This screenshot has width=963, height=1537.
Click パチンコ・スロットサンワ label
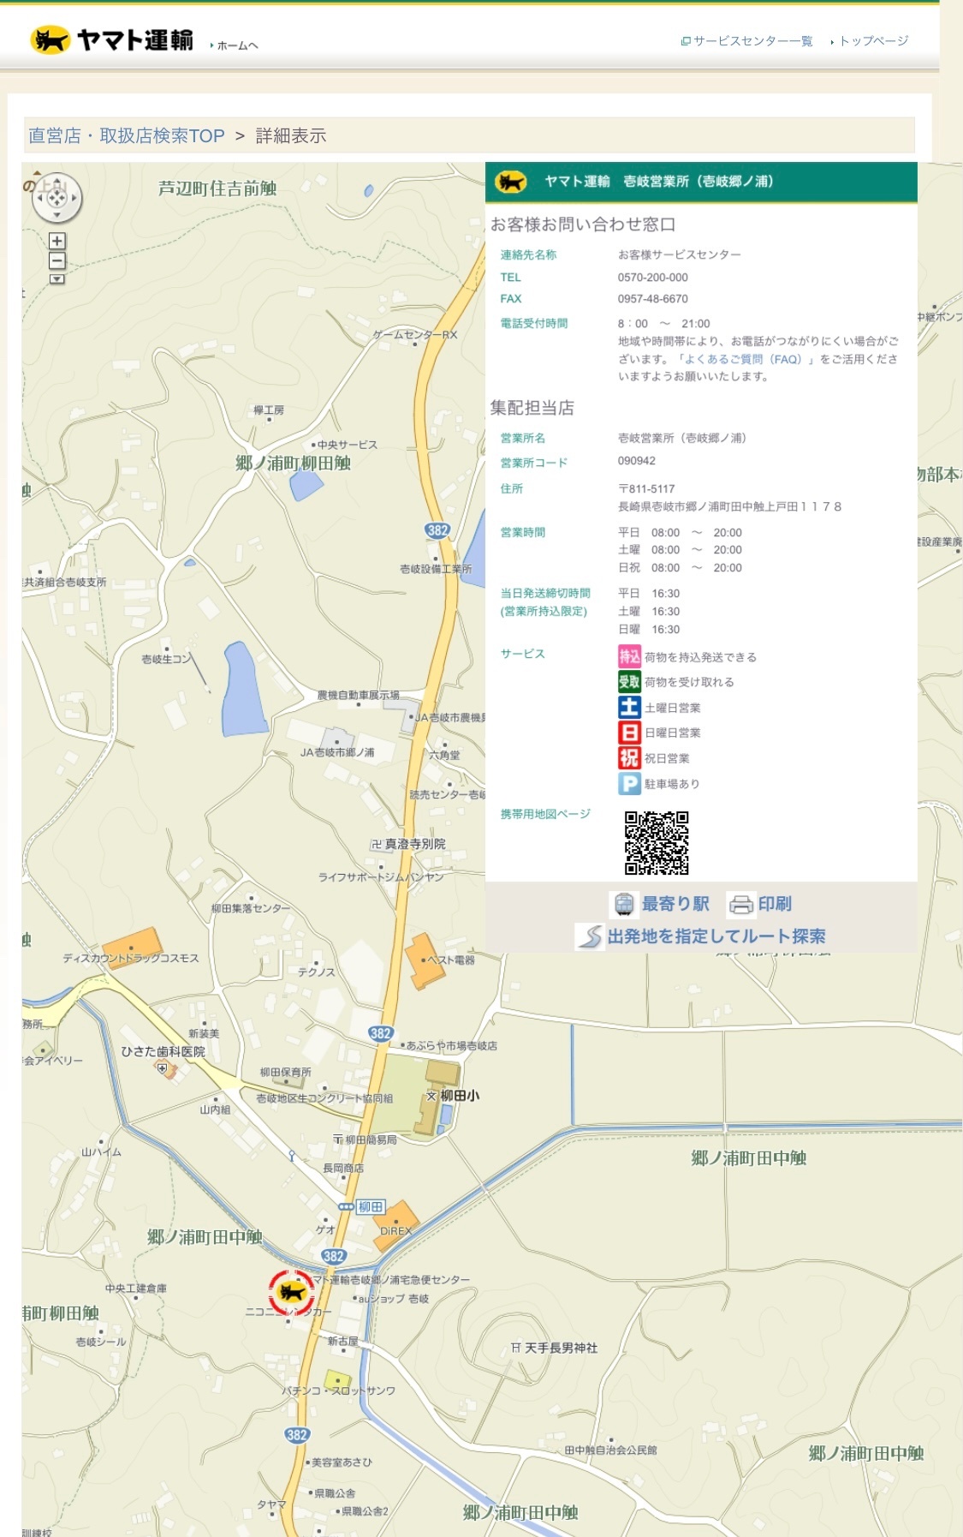(339, 1390)
